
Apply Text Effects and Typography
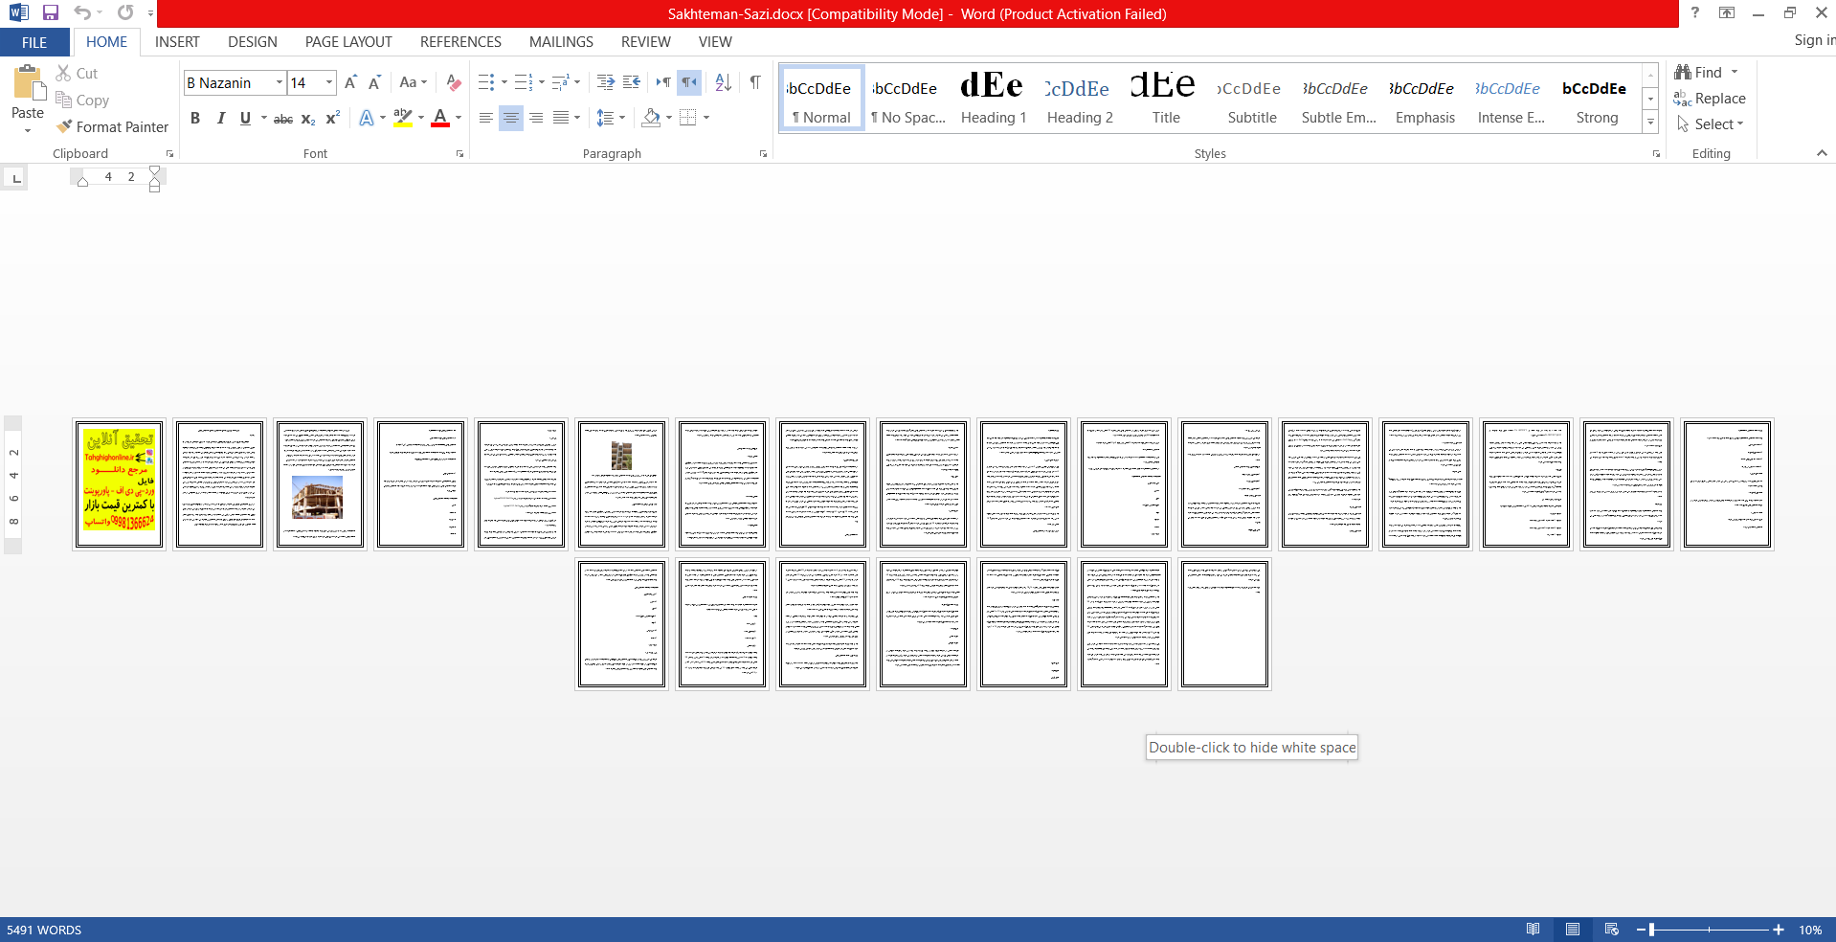367,118
